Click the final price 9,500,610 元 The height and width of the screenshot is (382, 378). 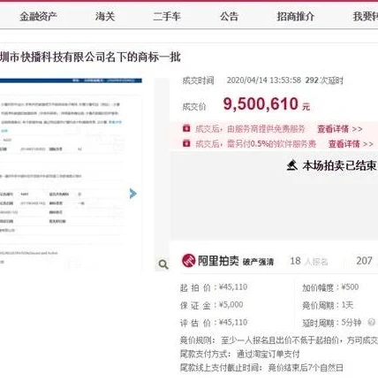[x=267, y=104]
